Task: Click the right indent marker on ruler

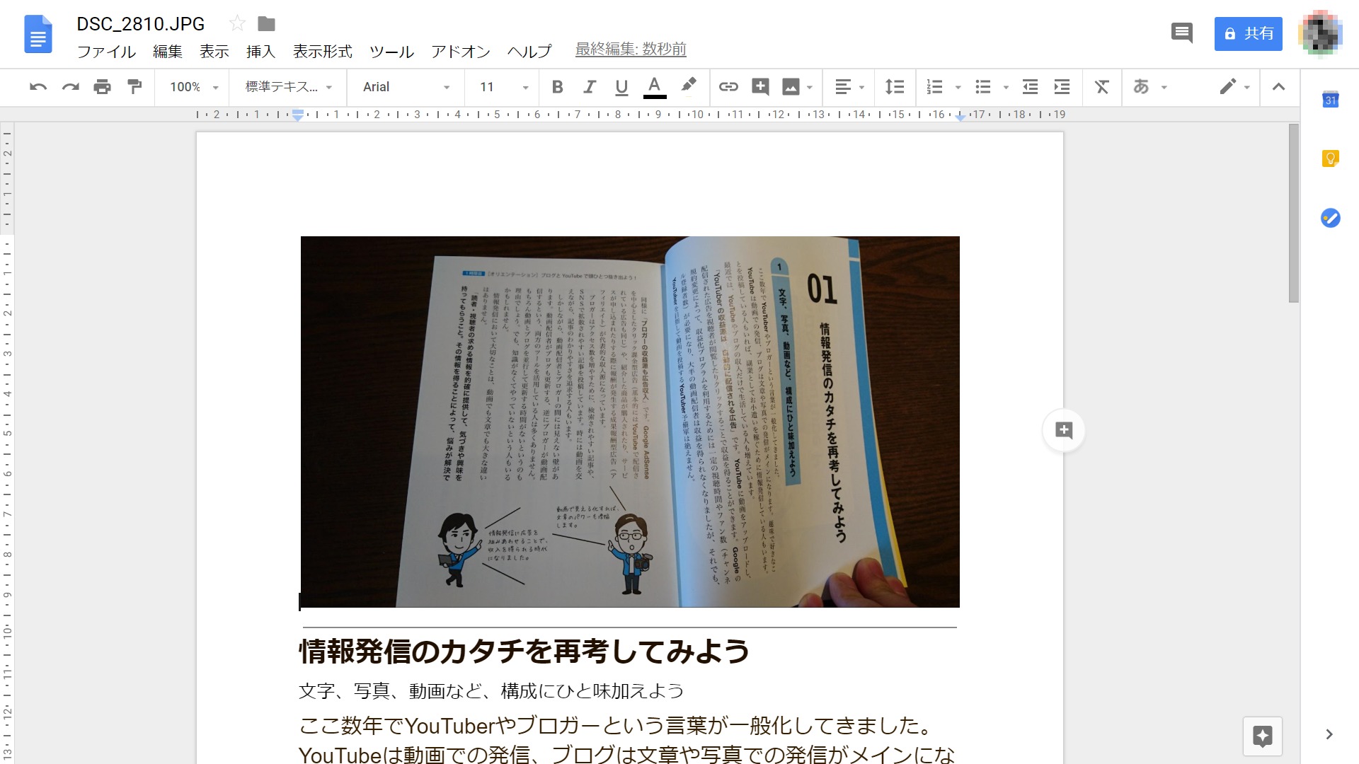Action: [x=960, y=117]
